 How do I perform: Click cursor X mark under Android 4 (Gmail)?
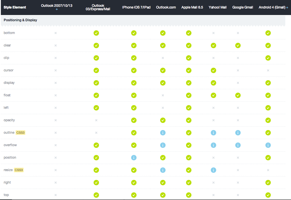tap(268, 71)
